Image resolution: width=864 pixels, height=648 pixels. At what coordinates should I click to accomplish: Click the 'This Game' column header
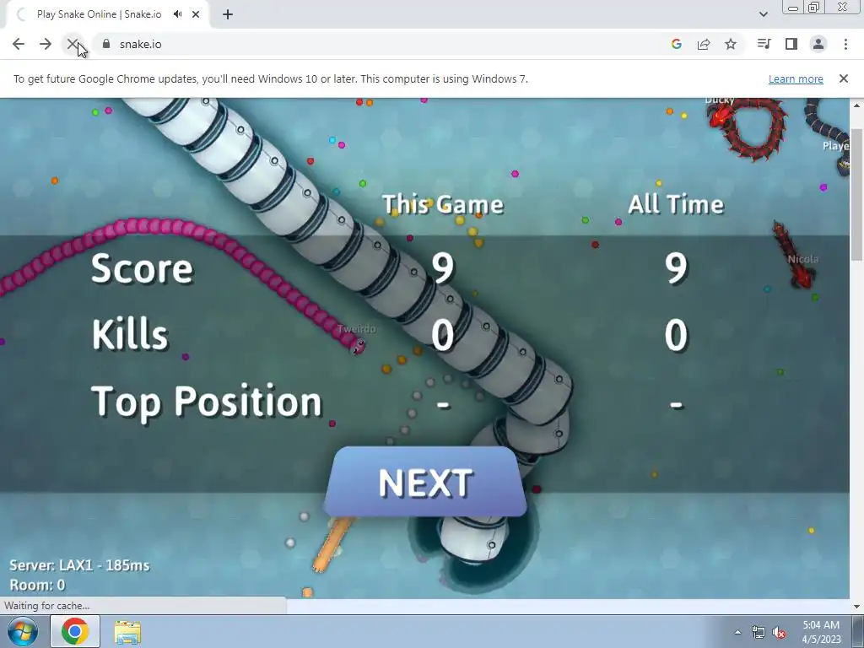443,204
